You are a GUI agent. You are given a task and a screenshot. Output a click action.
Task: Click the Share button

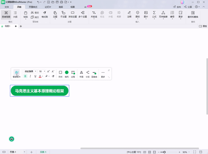pos(188,7)
